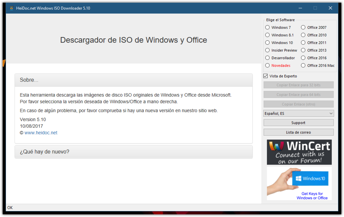The height and width of the screenshot is (217, 344).
Task: Click the OK status bar at the bottom
Action: click(10, 208)
